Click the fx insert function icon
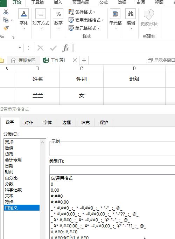The width and height of the screenshot is (175, 239). (65, 48)
